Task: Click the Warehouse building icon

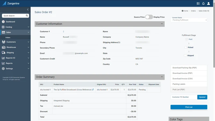Action: coord(3,47)
